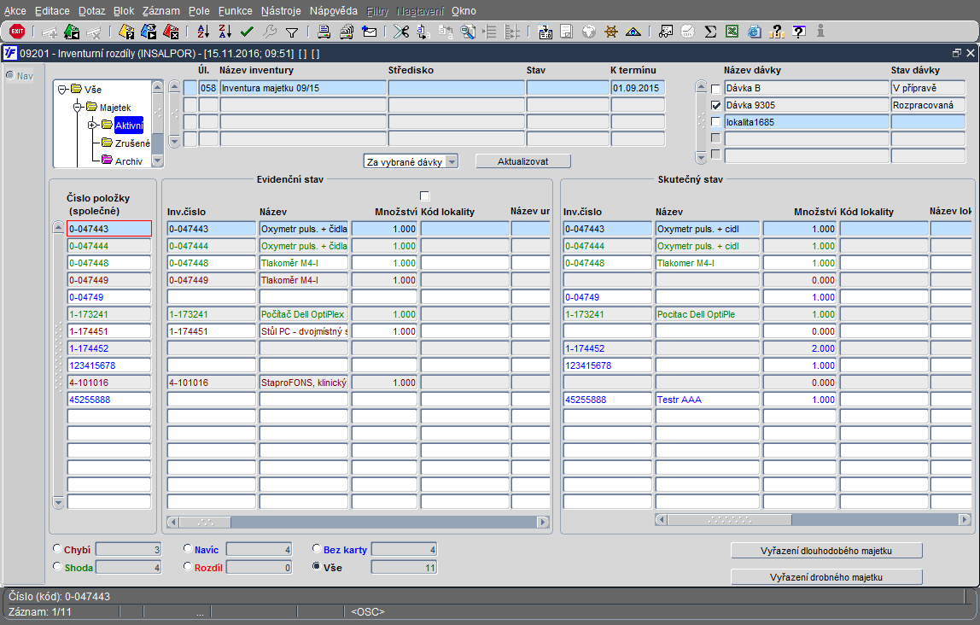Click the inventory list scroll-down arrow

coord(175,142)
